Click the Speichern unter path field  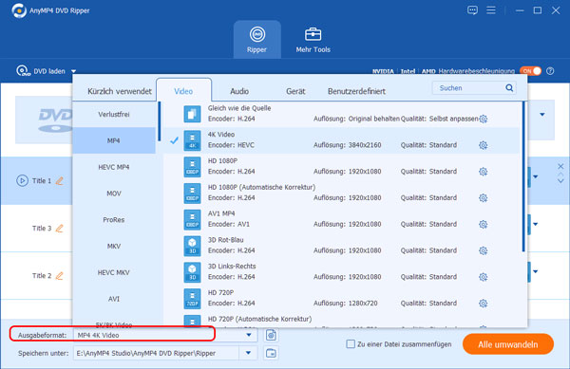pos(157,353)
